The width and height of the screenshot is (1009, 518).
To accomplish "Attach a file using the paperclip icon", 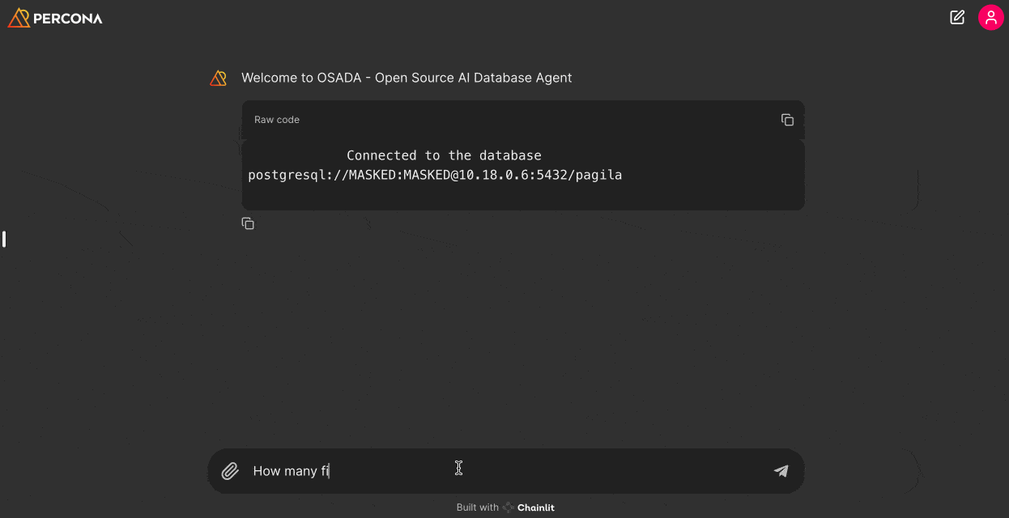I will pos(230,471).
